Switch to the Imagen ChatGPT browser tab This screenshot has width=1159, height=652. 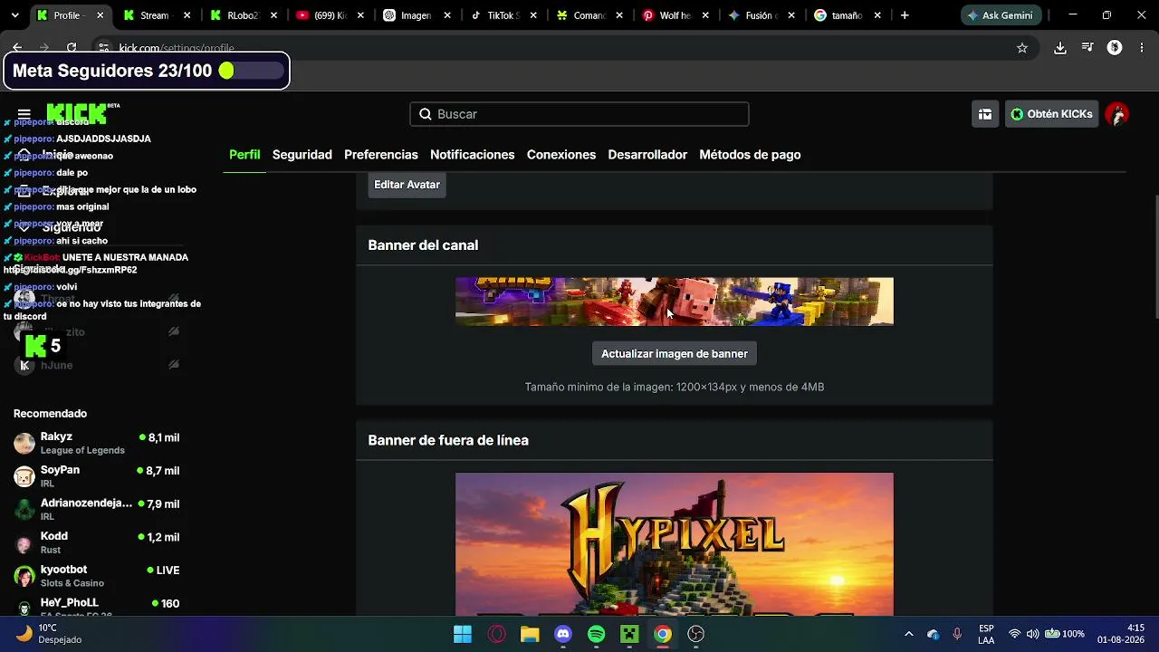click(x=415, y=15)
